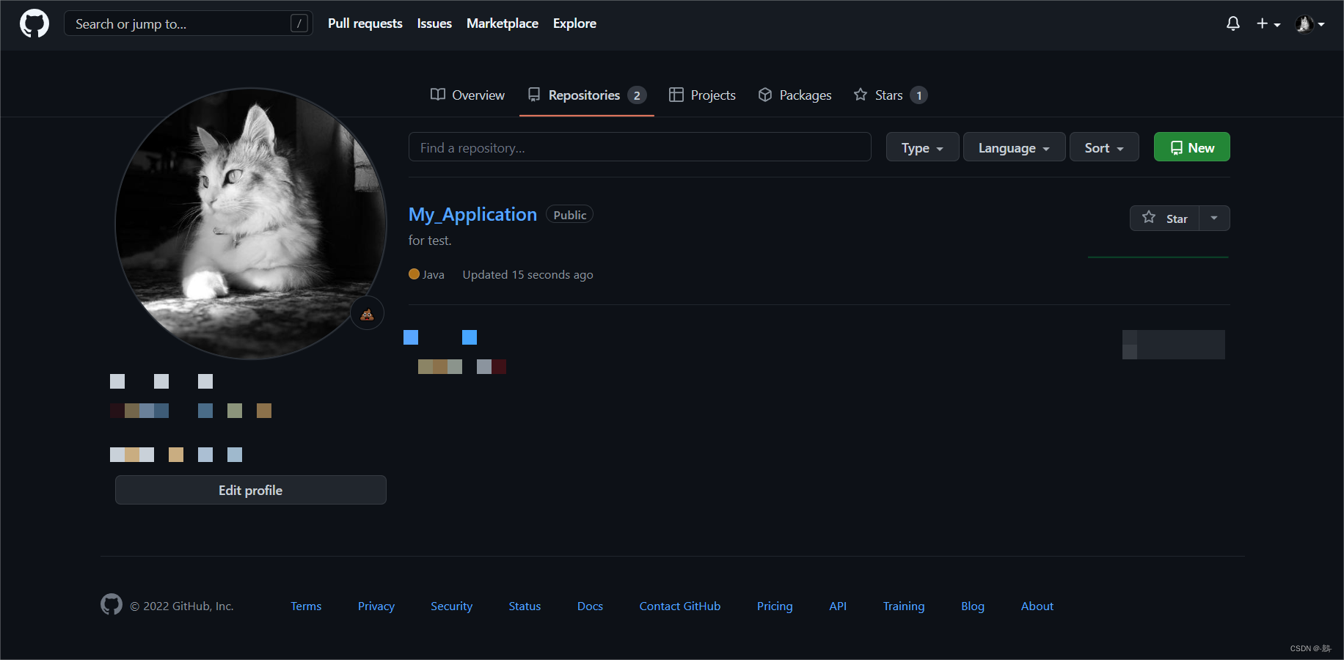Open the Training footer link
Viewport: 1344px width, 660px height.
[x=904, y=606]
